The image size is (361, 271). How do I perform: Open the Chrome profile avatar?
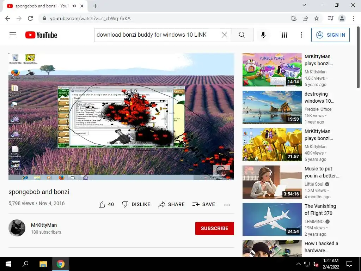(342, 18)
